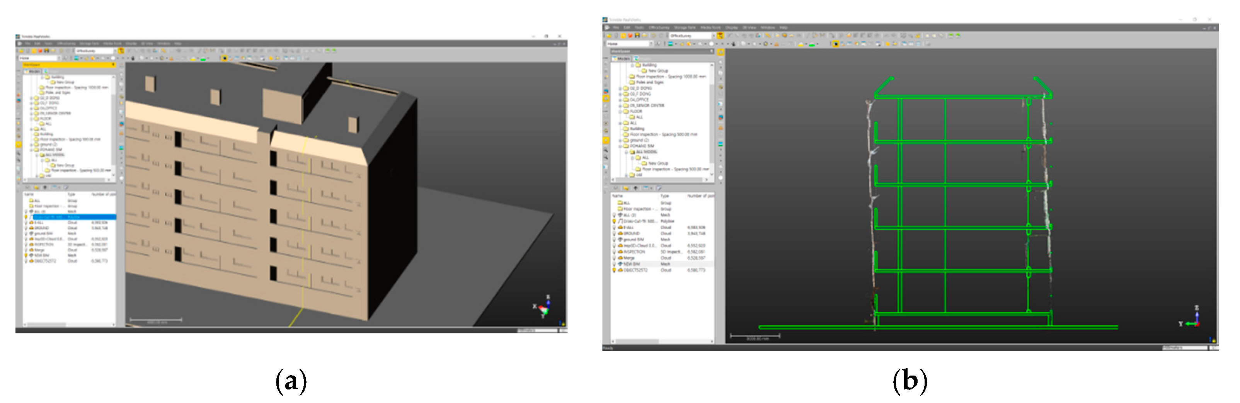Screen dimensions: 1240x403
Task: Click the magnifier zoom icon in right window sidebar
Action: tap(606, 150)
